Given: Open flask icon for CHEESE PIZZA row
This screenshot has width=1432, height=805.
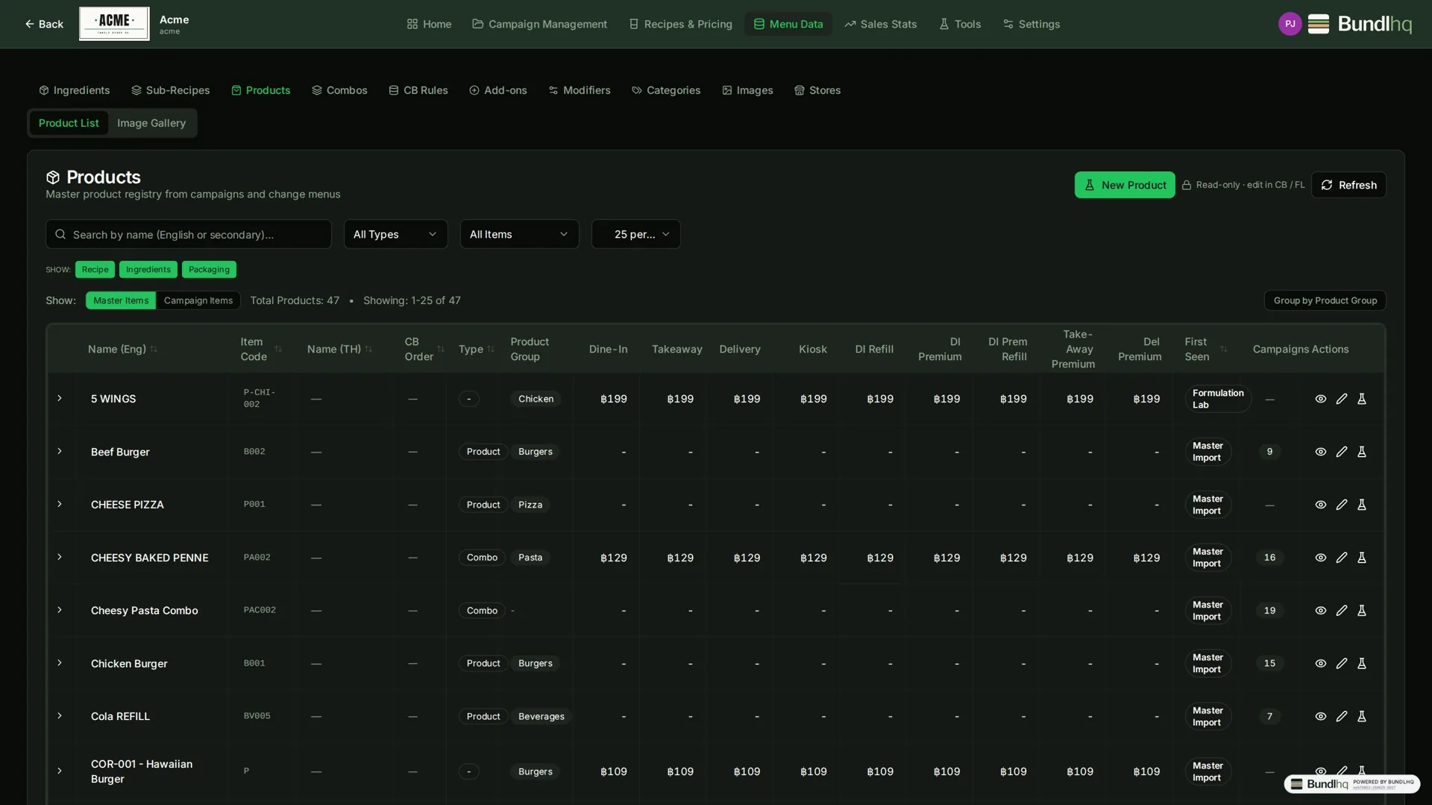Looking at the screenshot, I should [1362, 505].
